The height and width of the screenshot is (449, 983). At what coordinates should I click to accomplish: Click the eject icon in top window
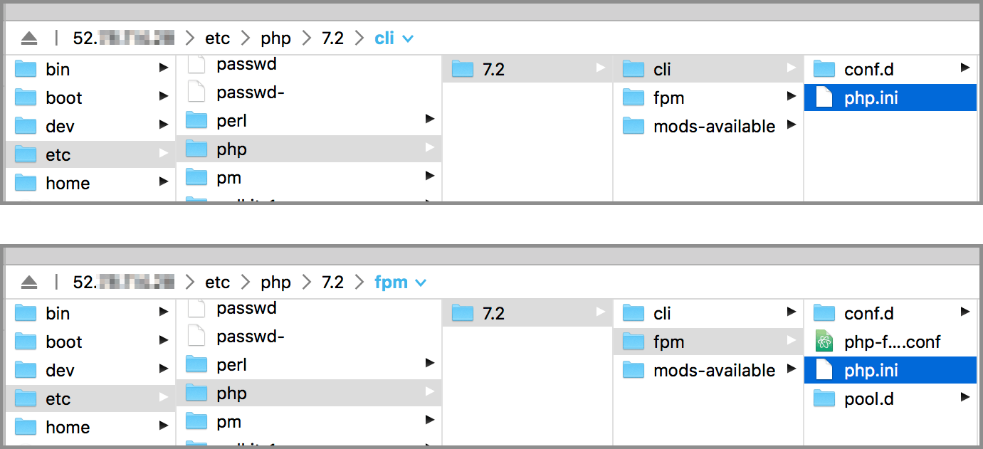click(x=28, y=38)
